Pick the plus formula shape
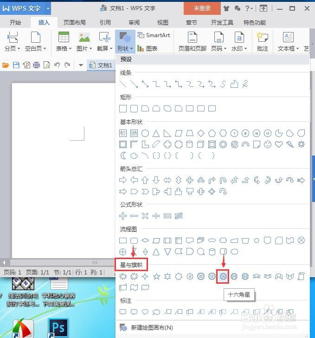The image size is (315, 338). (x=123, y=215)
